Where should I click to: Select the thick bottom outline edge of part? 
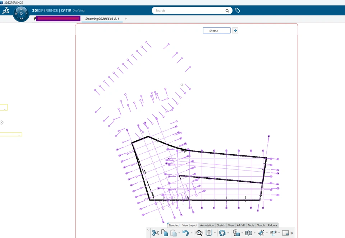click(204, 200)
